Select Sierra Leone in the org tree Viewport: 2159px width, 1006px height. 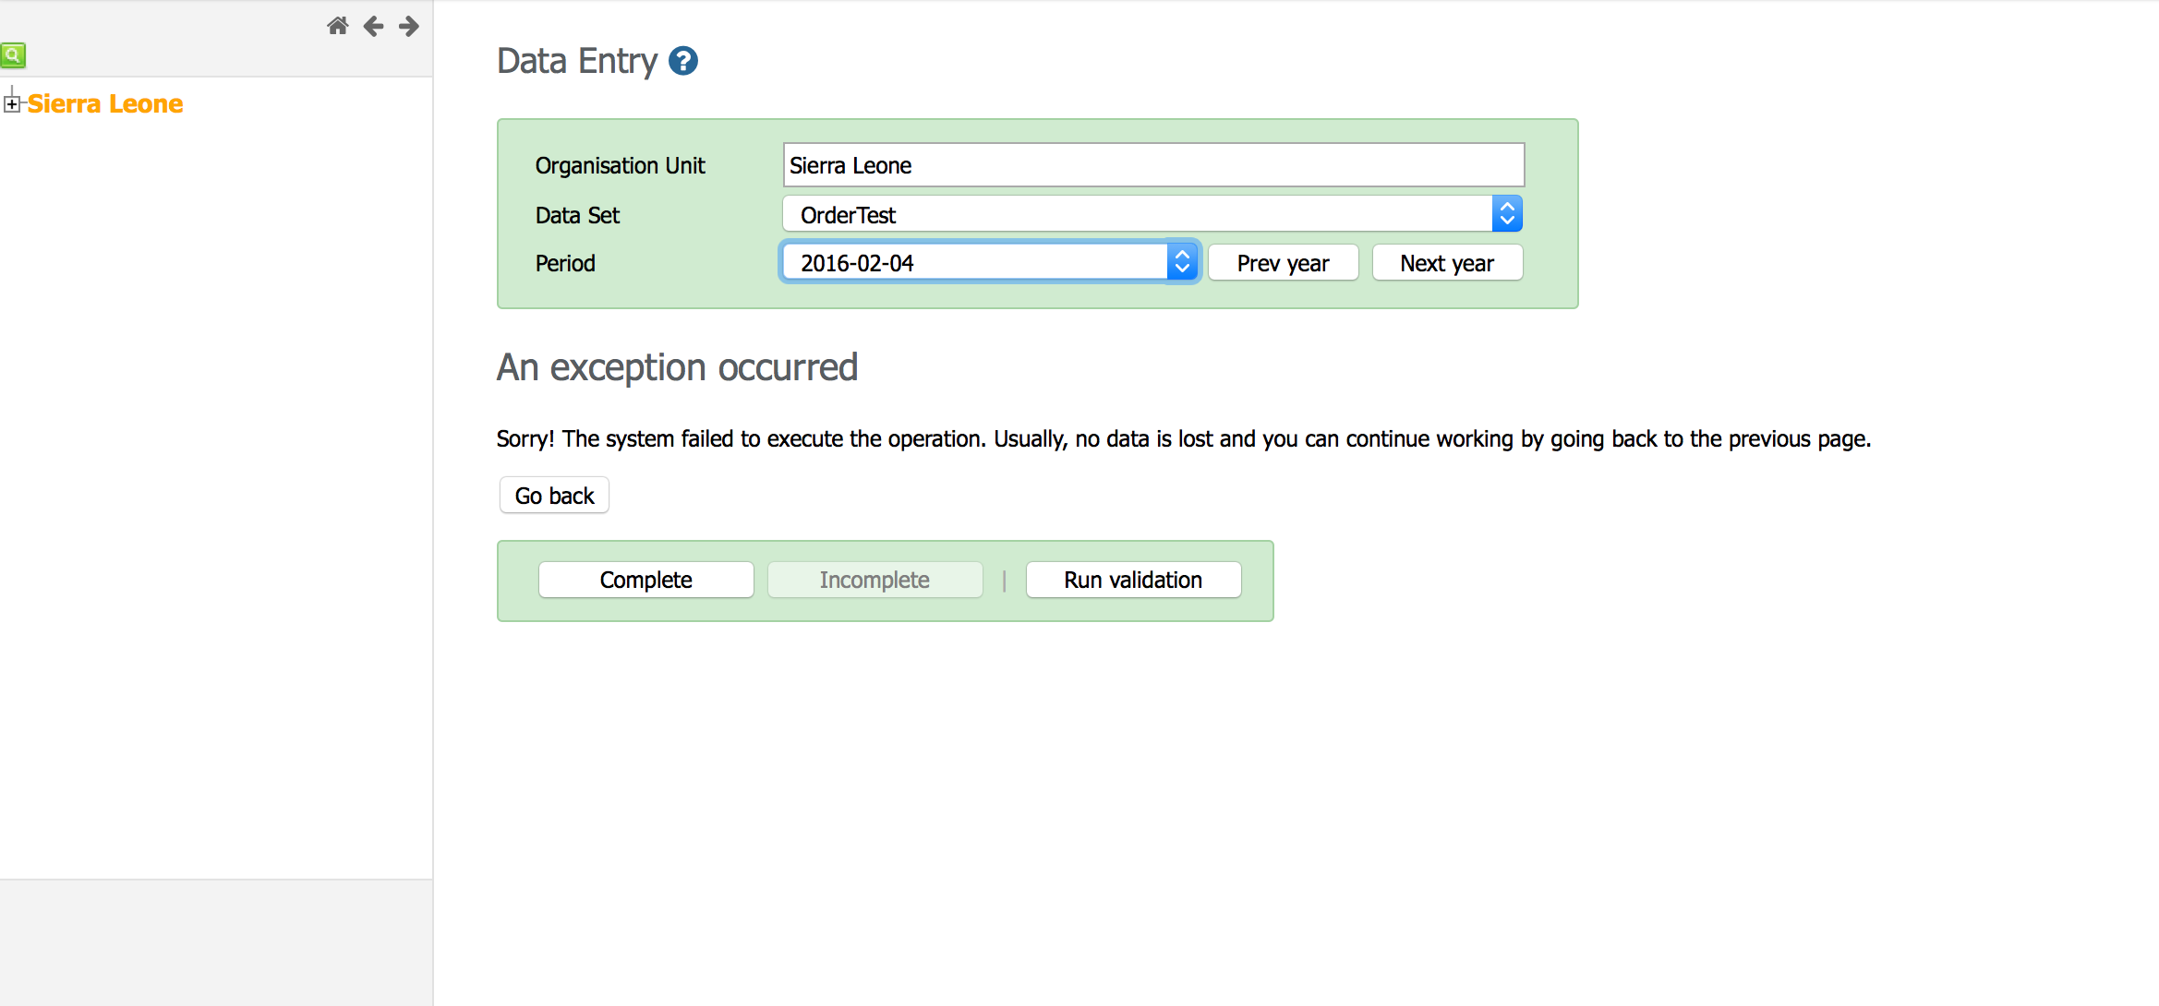click(x=105, y=104)
